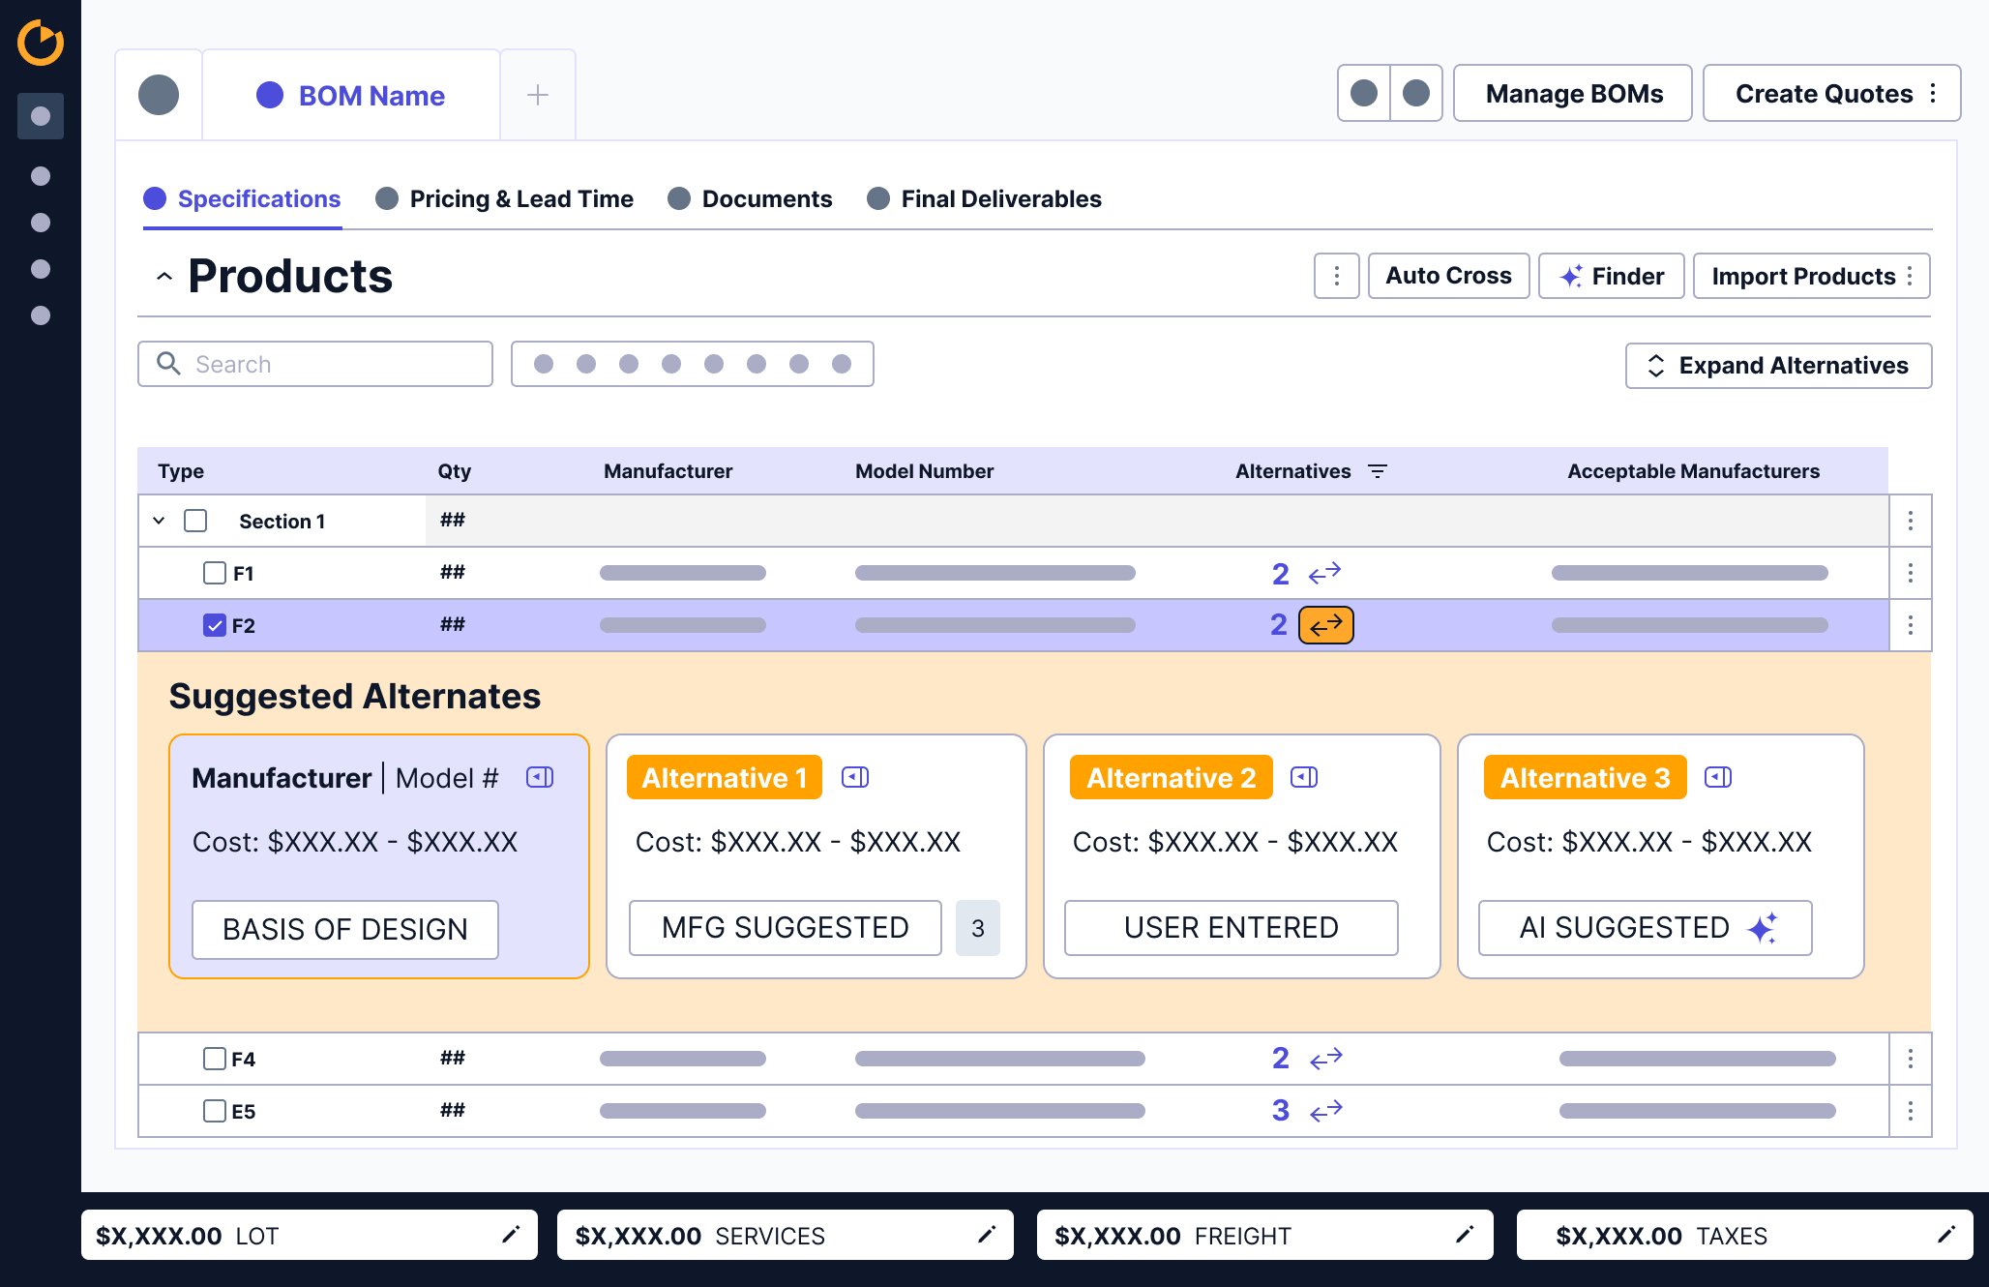Collapse Section 1 using its chevron

[159, 521]
